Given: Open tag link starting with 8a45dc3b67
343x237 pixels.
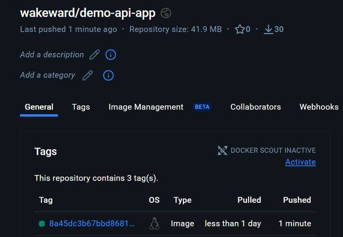Looking at the screenshot, I should [92, 223].
